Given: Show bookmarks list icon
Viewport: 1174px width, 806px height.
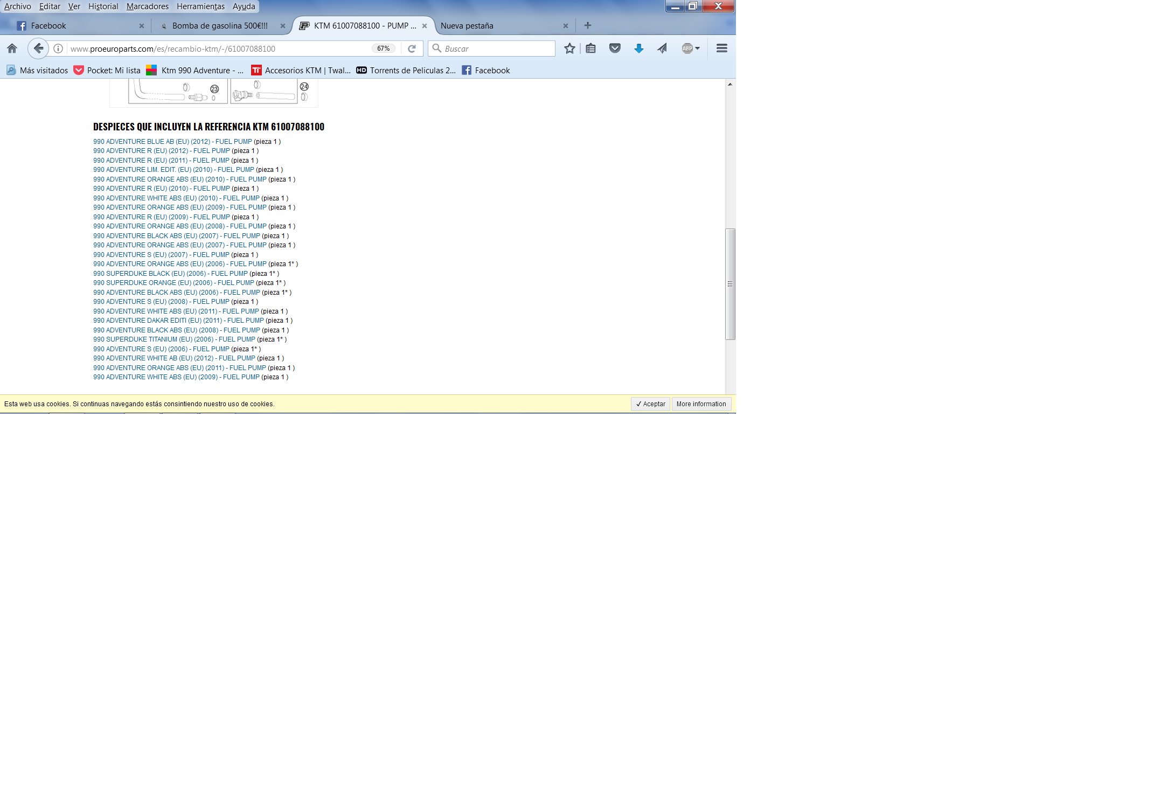Looking at the screenshot, I should tap(591, 48).
